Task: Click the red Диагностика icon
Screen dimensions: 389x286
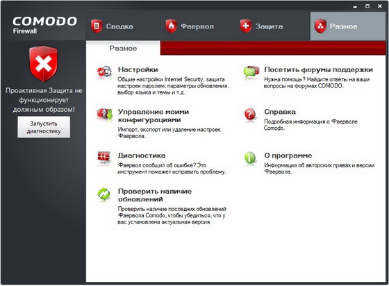Action: tap(104, 158)
